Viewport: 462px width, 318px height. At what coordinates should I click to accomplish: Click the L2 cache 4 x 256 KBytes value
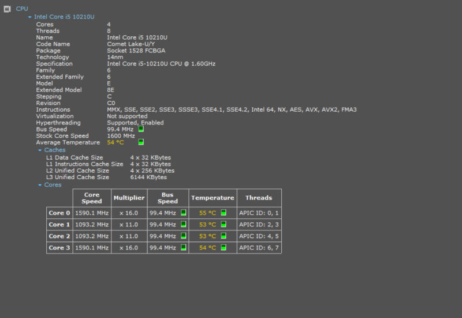tap(152, 171)
